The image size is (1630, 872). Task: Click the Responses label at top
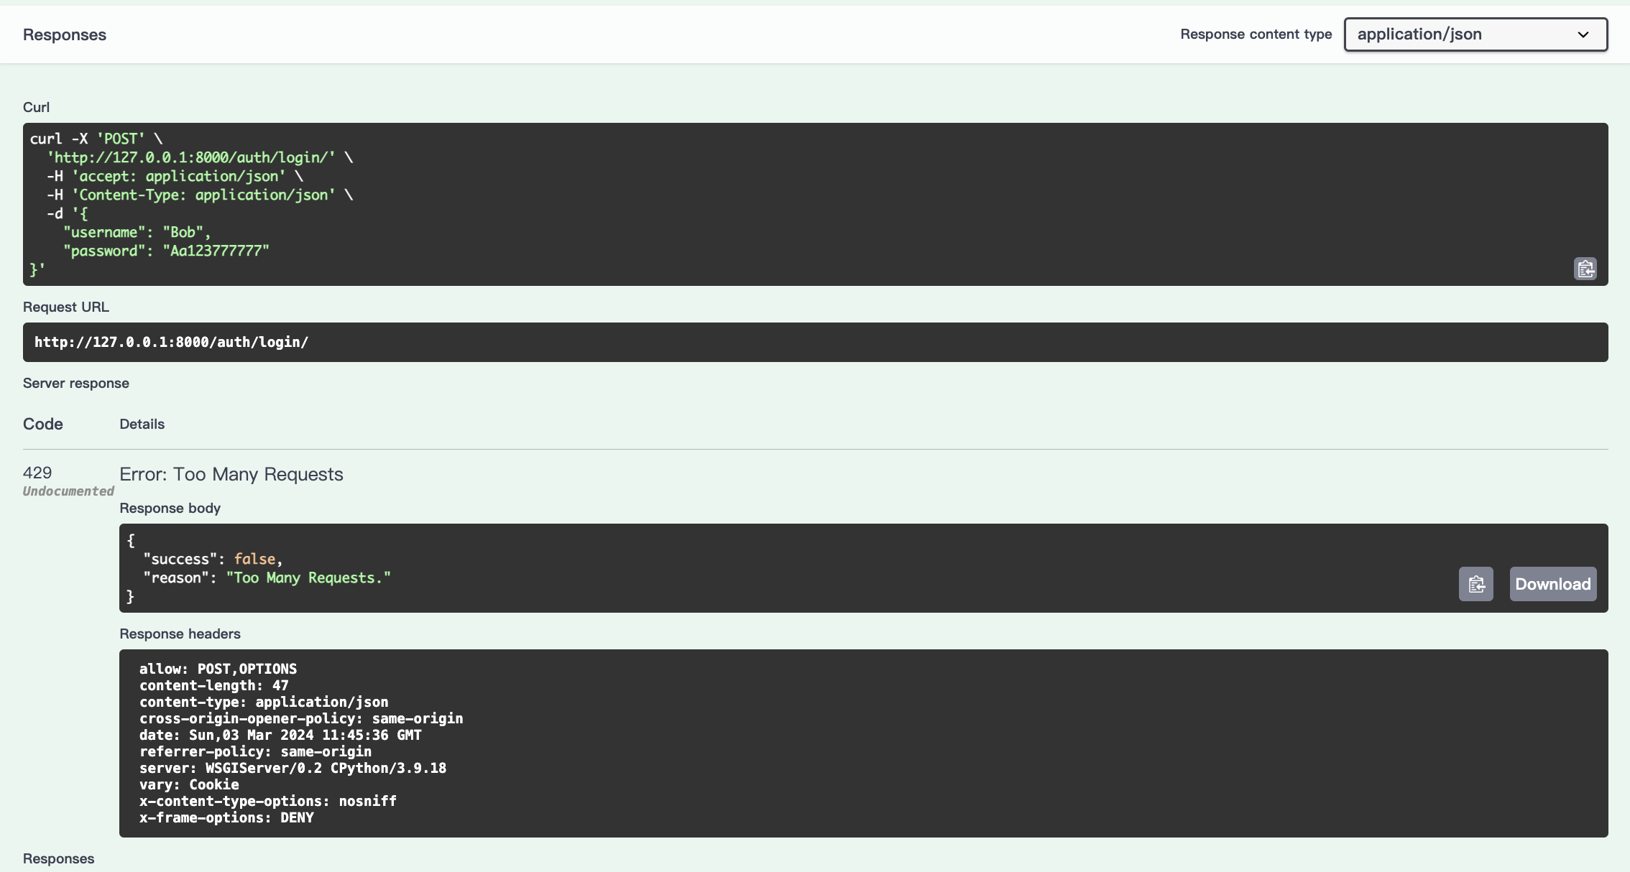[65, 34]
